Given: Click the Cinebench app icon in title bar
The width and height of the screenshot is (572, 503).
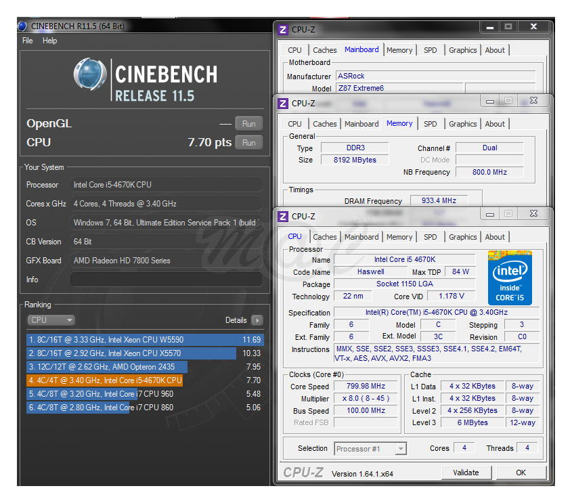Looking at the screenshot, I should [x=22, y=26].
